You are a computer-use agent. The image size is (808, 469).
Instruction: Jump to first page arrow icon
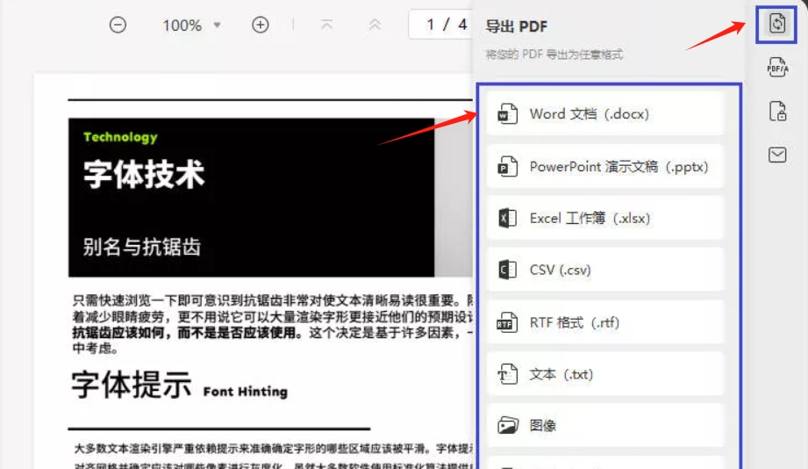(x=326, y=25)
